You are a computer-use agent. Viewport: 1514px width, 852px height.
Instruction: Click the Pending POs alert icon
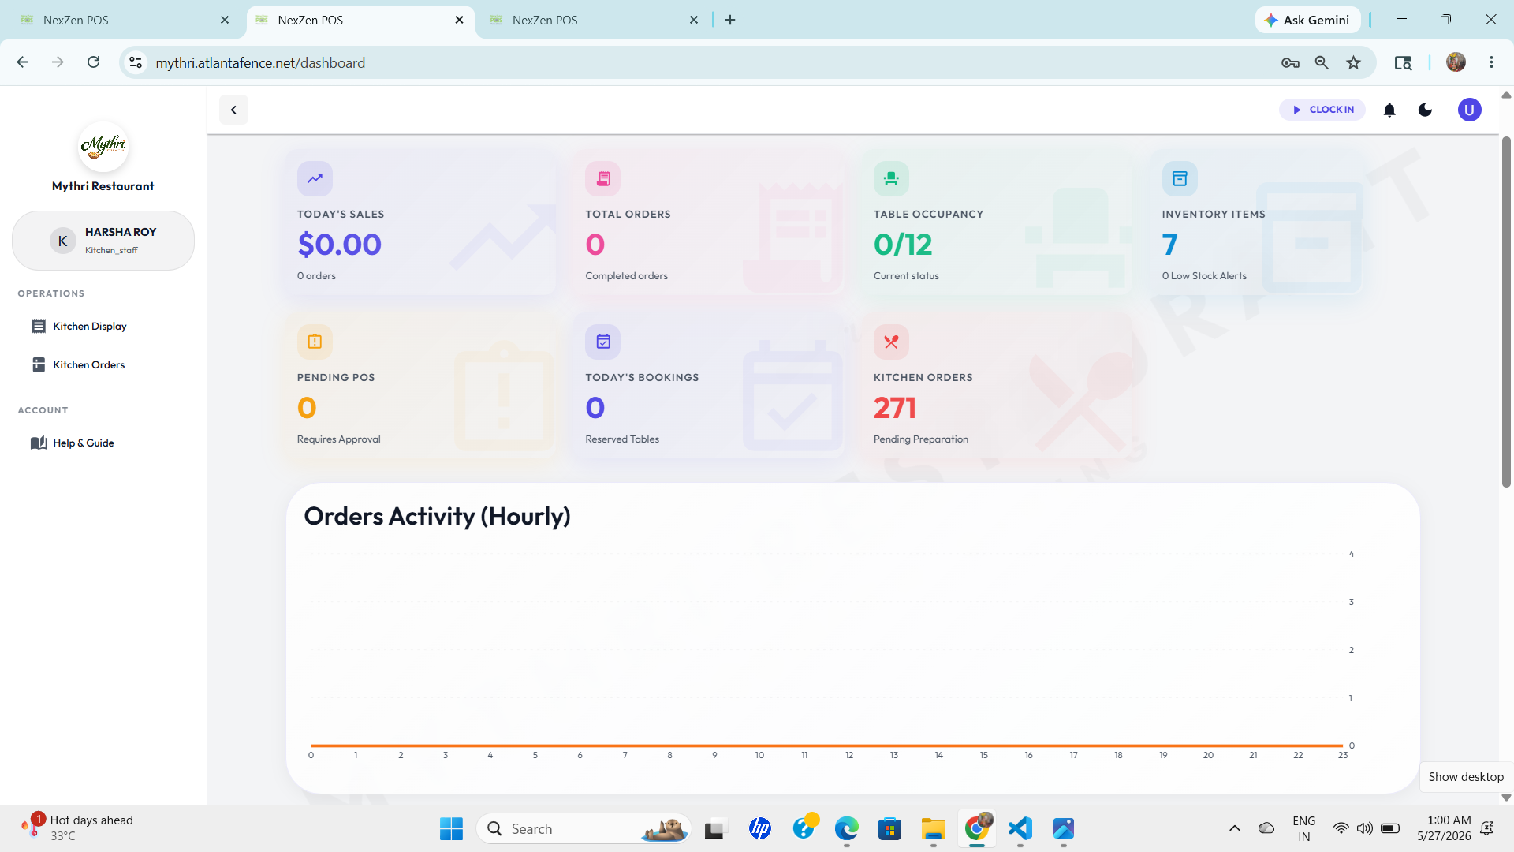pyautogui.click(x=315, y=342)
